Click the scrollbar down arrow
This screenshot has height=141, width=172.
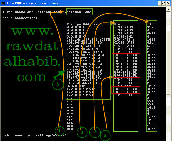(169, 138)
